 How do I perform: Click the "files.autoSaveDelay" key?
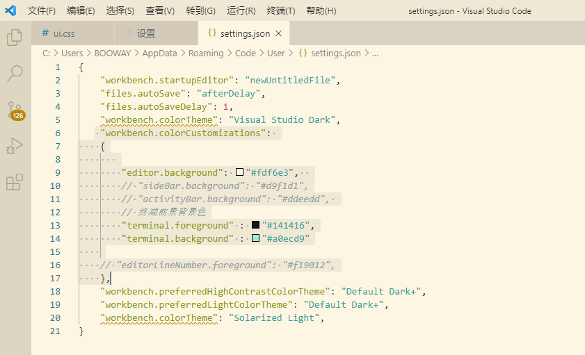tap(156, 107)
